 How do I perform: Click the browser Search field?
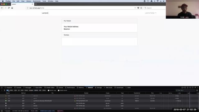click(155, 8)
